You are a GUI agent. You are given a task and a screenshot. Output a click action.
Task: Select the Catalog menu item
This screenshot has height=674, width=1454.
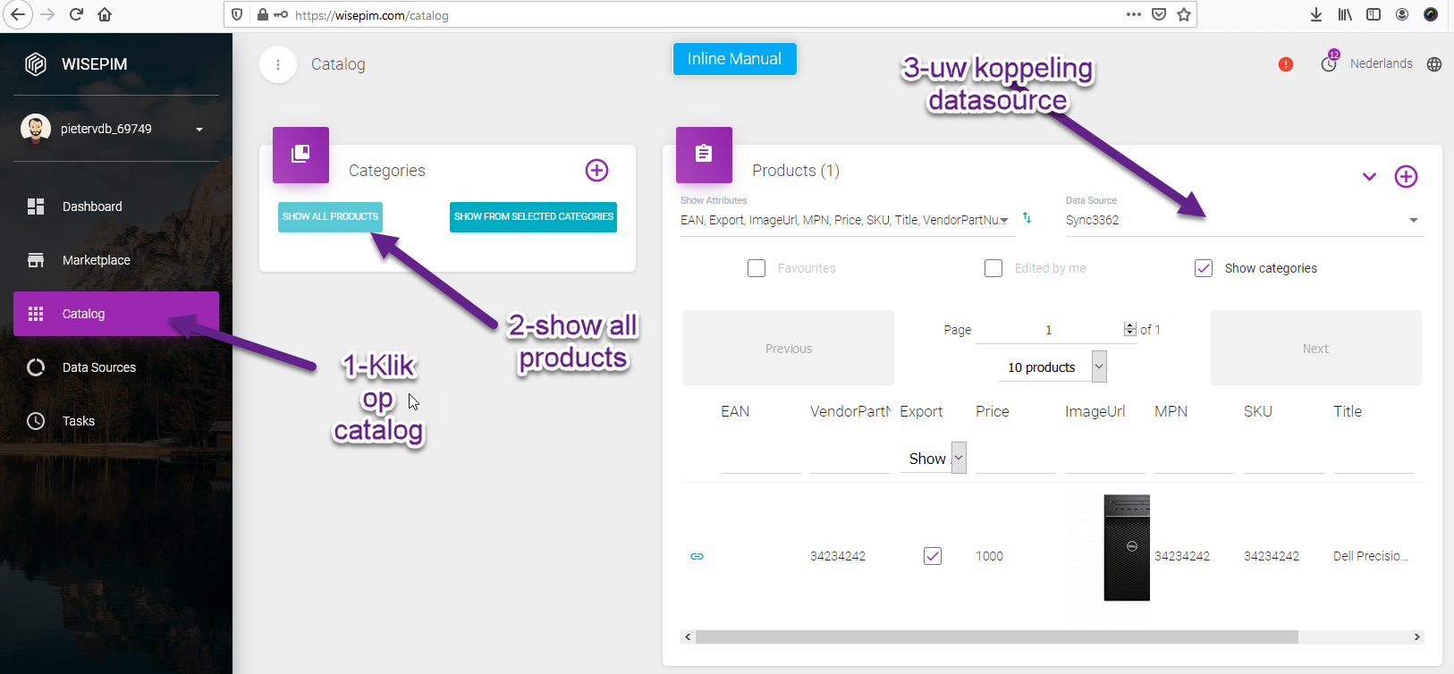point(116,314)
